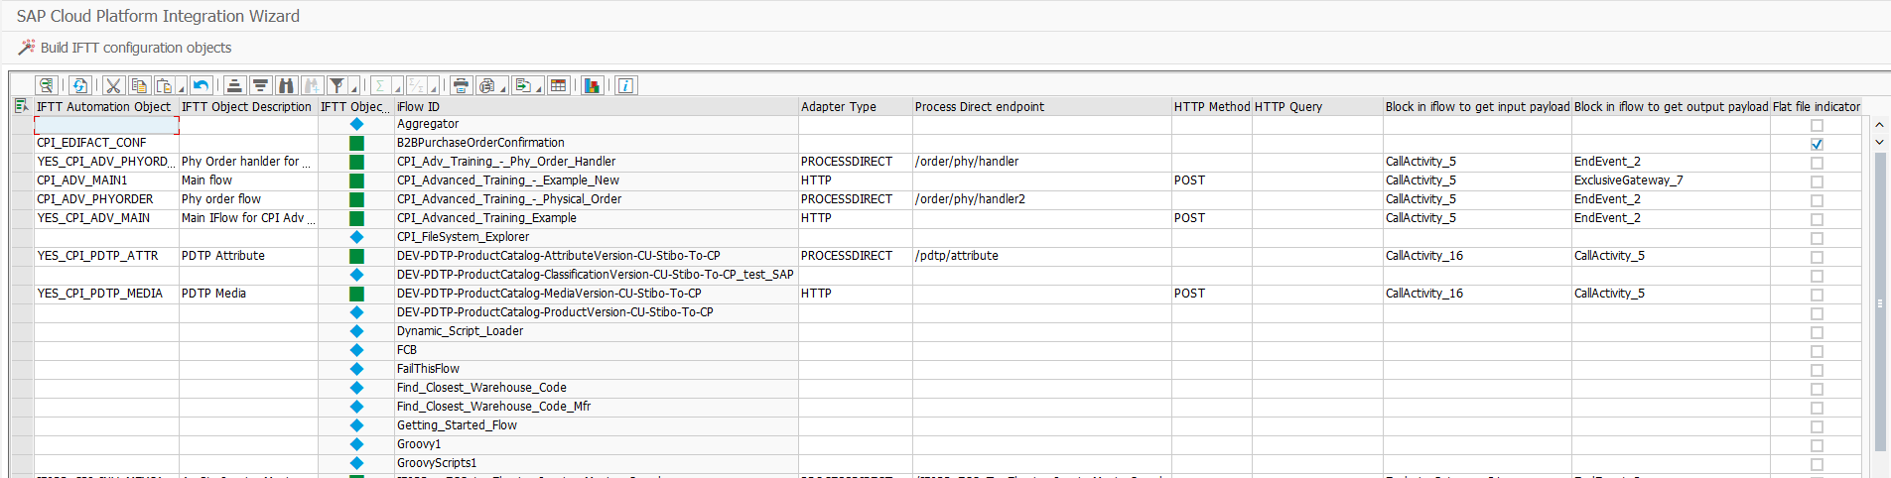This screenshot has width=1891, height=478.
Task: Expand the Paste options dropdown arrow
Action: (182, 86)
